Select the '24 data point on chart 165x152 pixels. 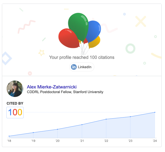click(x=155, y=112)
